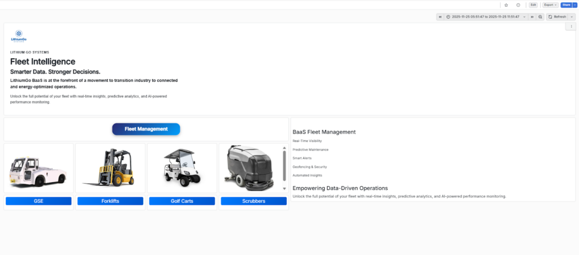Click the floor scrubber machine image
Viewport: 579px width, 255px height.
coord(250,167)
